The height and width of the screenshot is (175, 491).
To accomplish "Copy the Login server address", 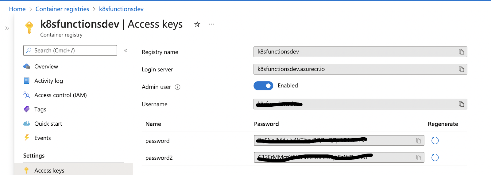I will [x=461, y=69].
